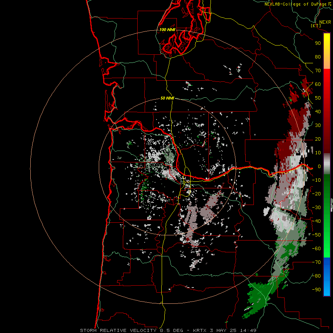This screenshot has height=333, width=333.
Task: Click the 60 value on velocity scale
Action: click(318, 84)
